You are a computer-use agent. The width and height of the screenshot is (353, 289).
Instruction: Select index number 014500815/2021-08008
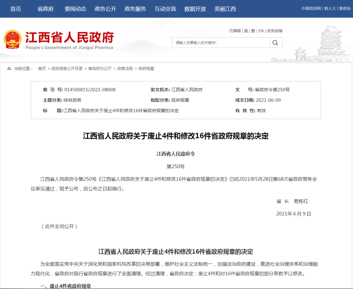click(90, 90)
